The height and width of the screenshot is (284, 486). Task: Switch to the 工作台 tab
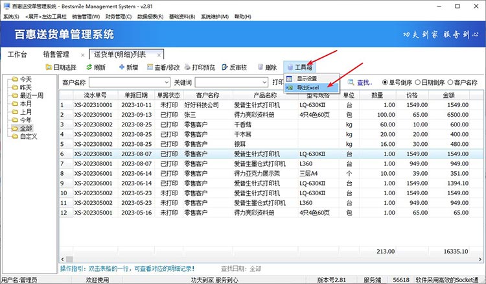pyautogui.click(x=17, y=54)
